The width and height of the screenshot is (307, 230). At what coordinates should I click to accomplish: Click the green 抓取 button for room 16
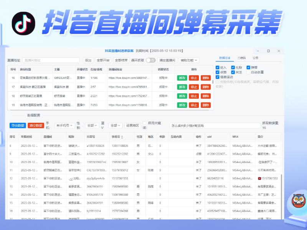click(182, 78)
